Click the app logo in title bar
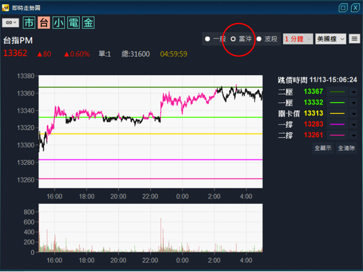This screenshot has width=363, height=272. [5, 8]
